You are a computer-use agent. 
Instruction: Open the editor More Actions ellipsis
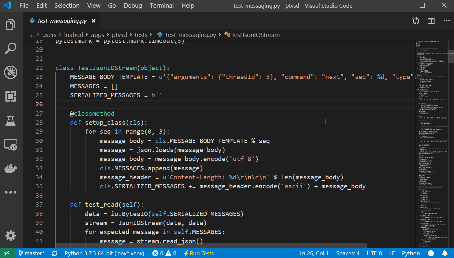pos(447,21)
